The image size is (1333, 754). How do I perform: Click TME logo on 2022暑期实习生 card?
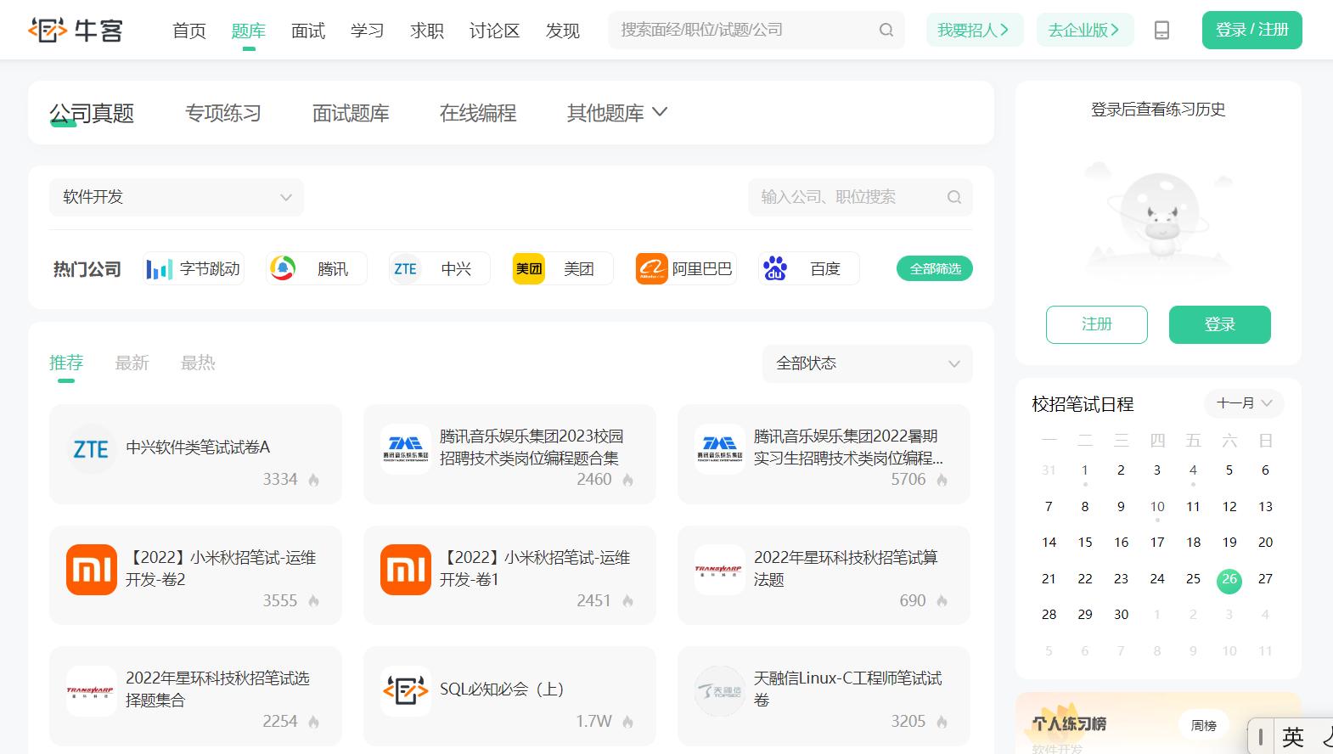pos(720,448)
